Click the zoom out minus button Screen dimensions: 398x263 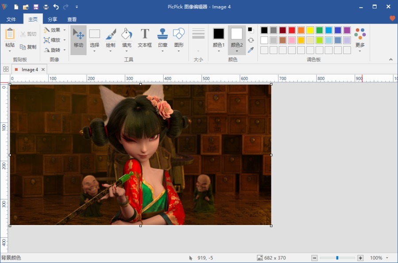coord(314,258)
